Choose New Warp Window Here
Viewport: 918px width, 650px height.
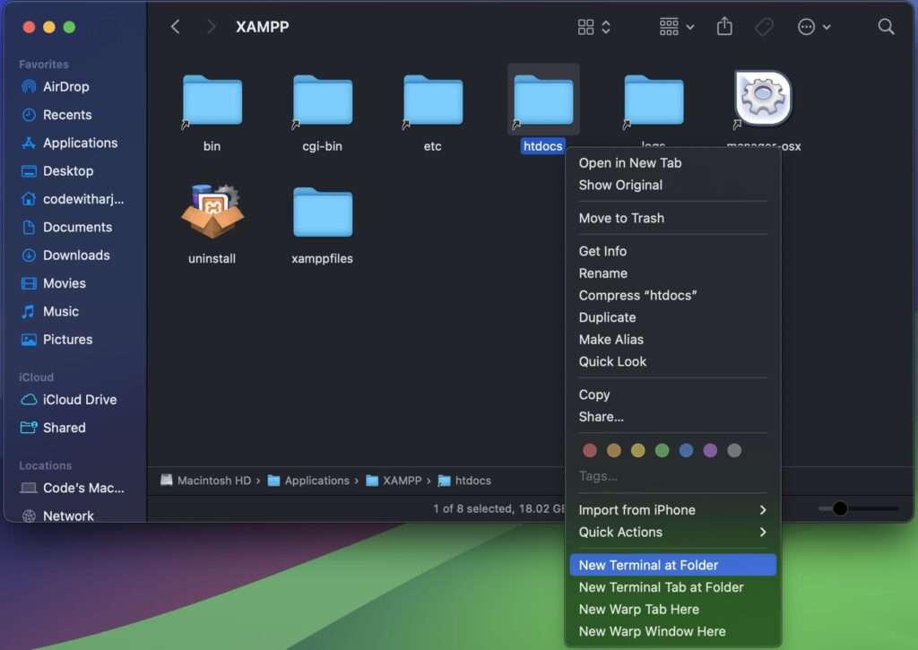coord(672,632)
